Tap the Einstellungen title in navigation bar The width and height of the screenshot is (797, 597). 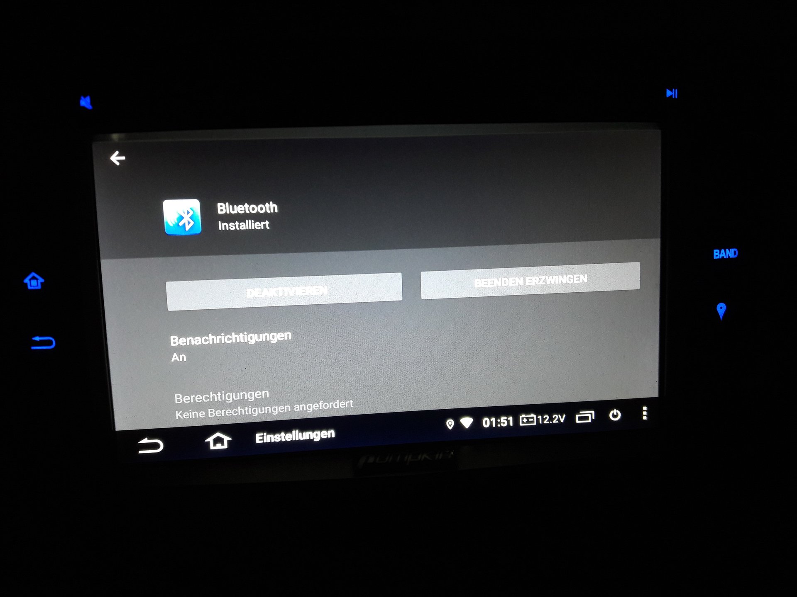pyautogui.click(x=295, y=436)
